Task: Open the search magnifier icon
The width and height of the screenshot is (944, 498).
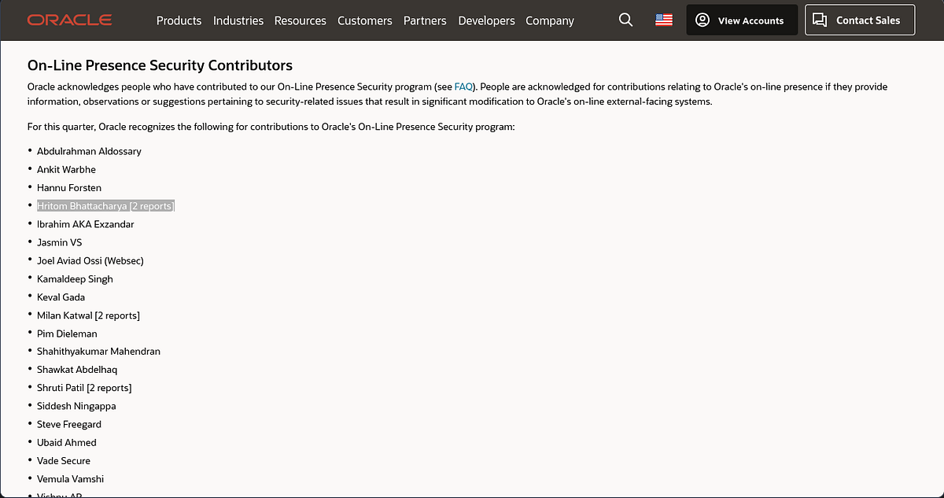Action: tap(625, 20)
